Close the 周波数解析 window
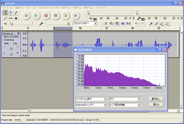This screenshot has height=124, width=184. 165,50
